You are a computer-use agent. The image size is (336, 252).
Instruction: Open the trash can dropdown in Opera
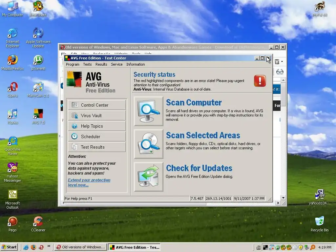[282, 62]
